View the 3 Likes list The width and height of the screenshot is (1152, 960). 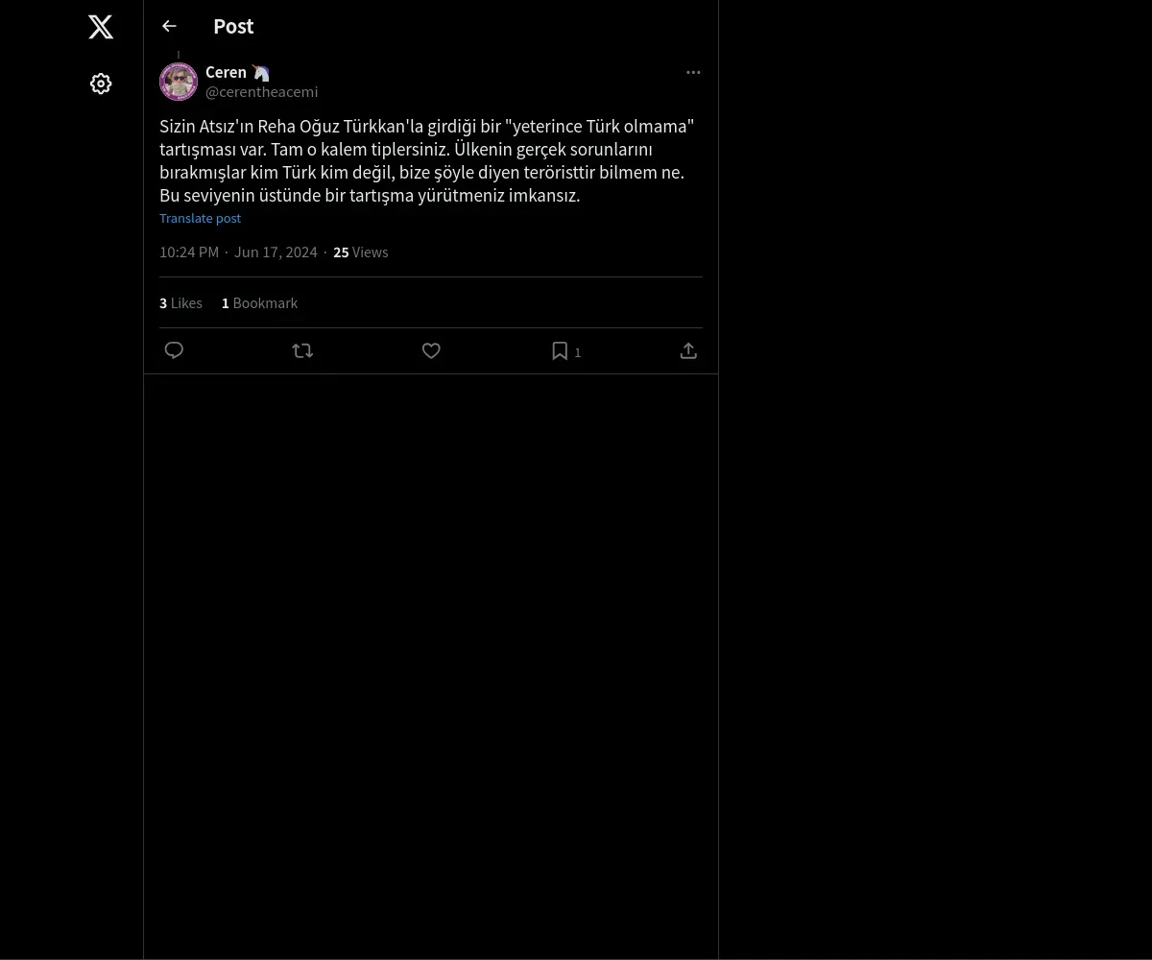click(180, 303)
